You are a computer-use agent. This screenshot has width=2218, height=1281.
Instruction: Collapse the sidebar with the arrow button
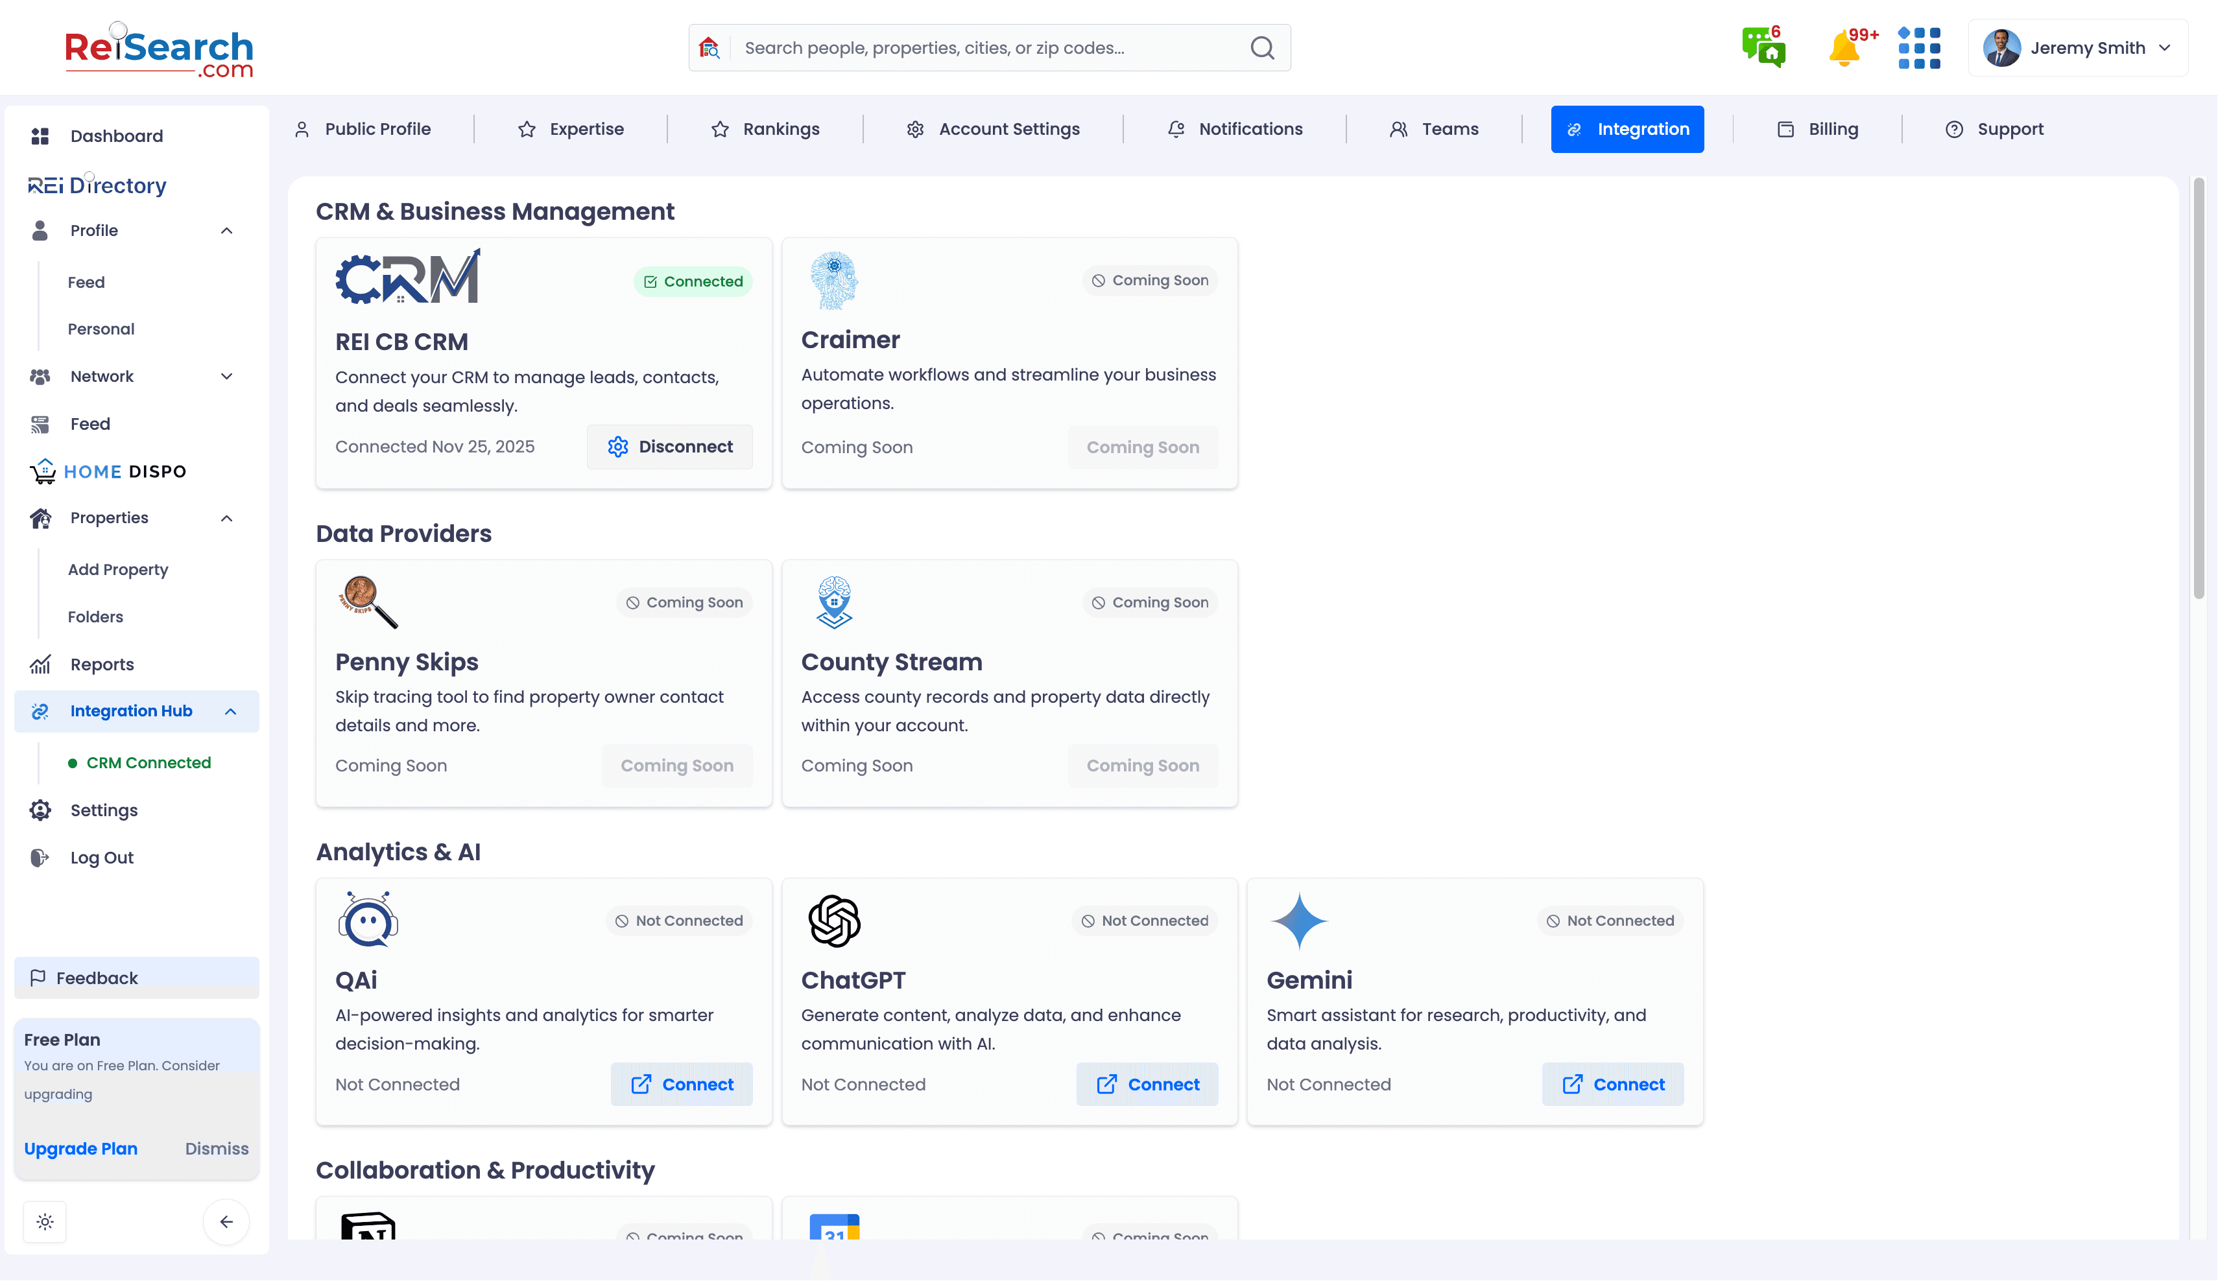[x=226, y=1221]
